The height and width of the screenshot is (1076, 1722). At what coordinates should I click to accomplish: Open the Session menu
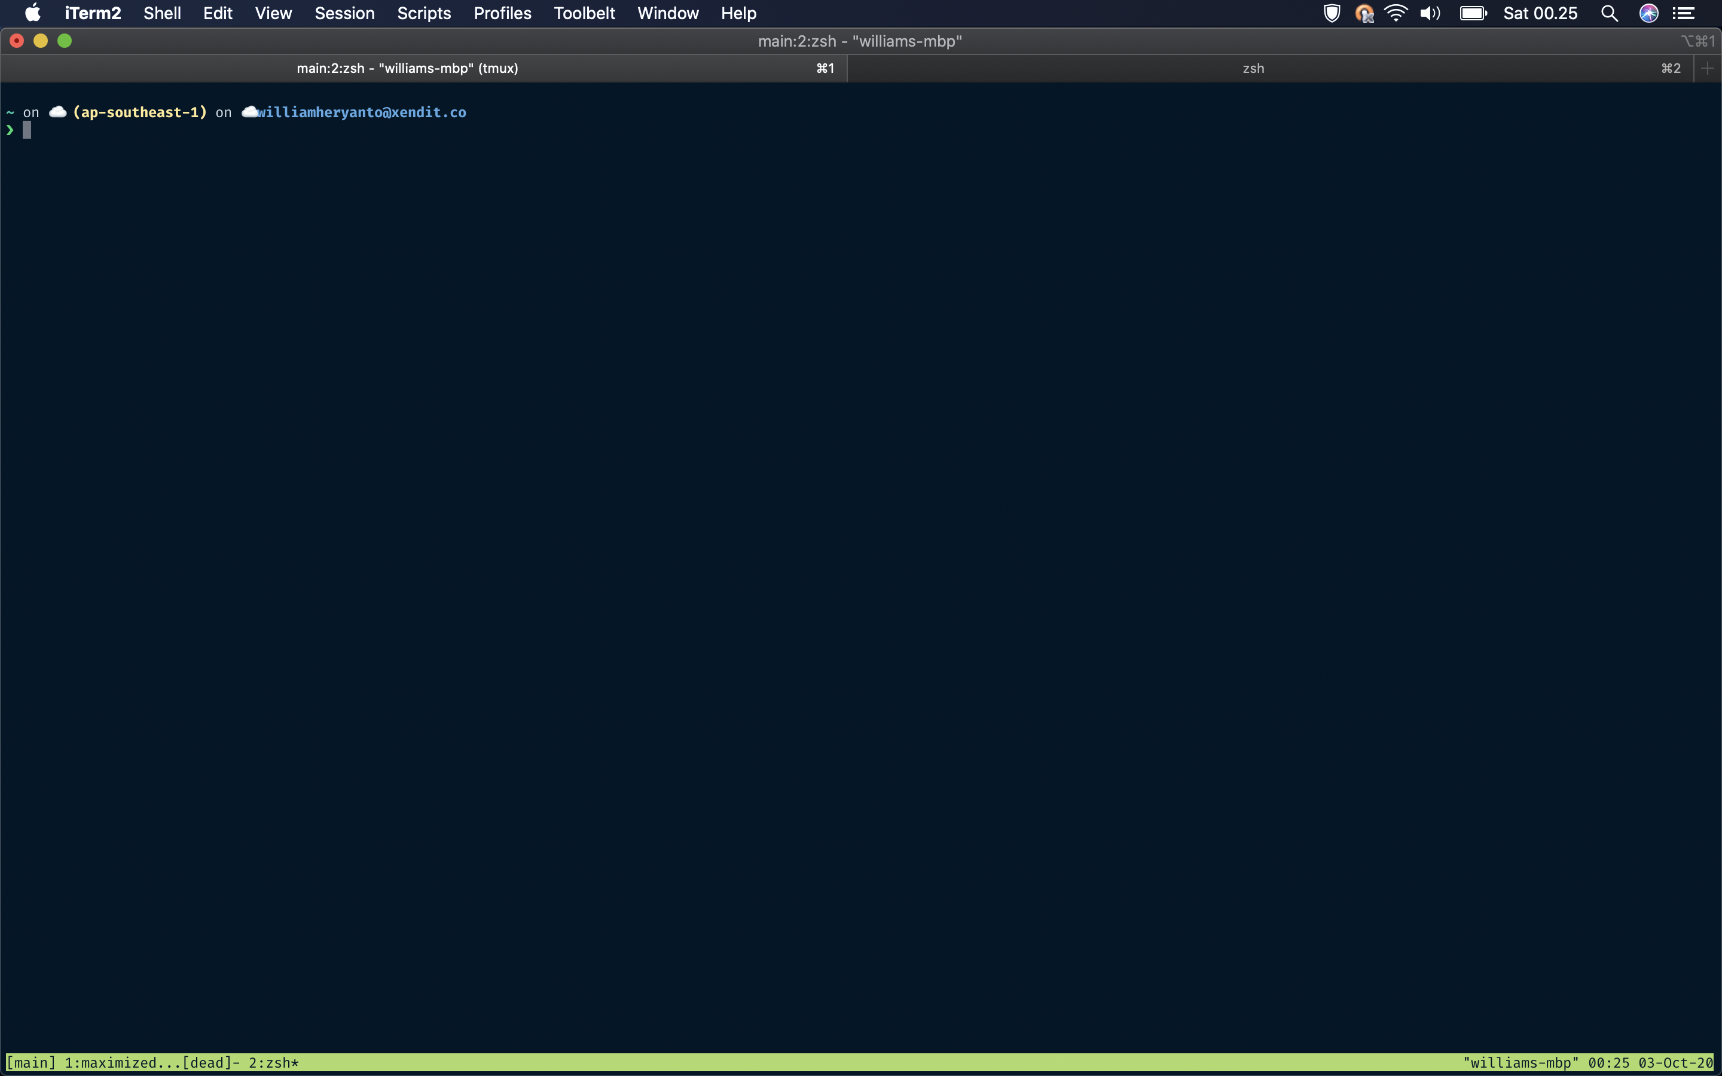point(344,13)
